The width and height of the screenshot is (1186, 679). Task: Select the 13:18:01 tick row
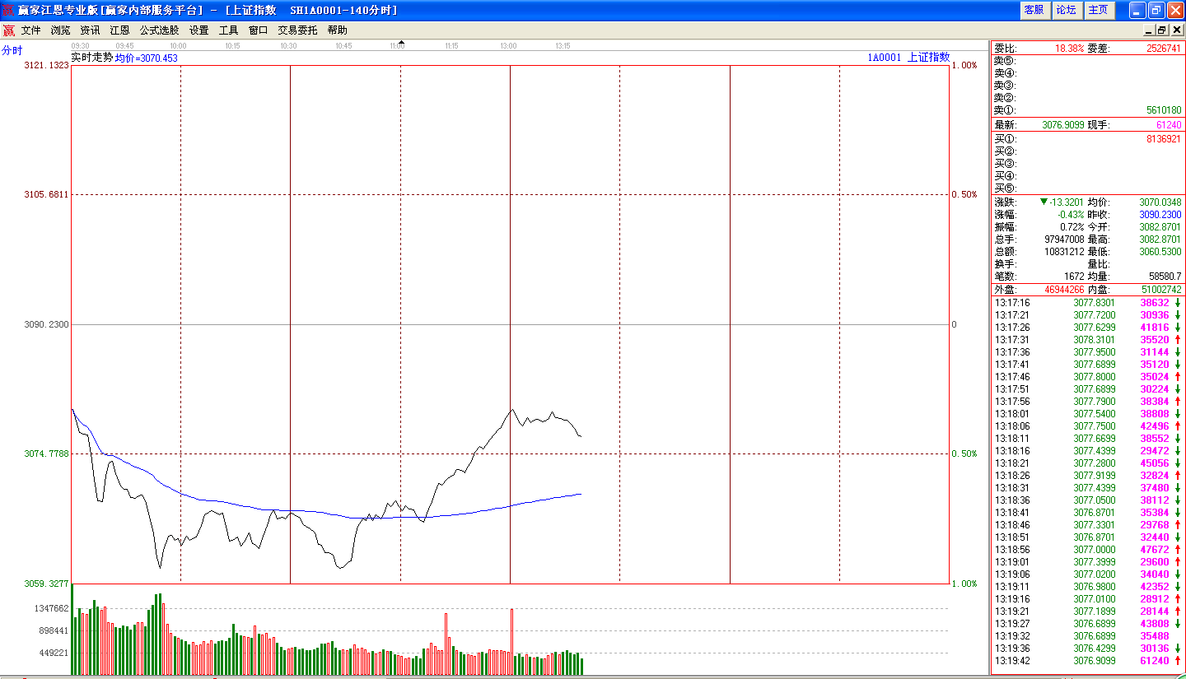point(1087,414)
